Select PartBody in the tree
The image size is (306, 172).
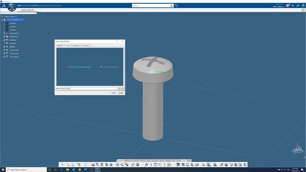tap(13, 43)
